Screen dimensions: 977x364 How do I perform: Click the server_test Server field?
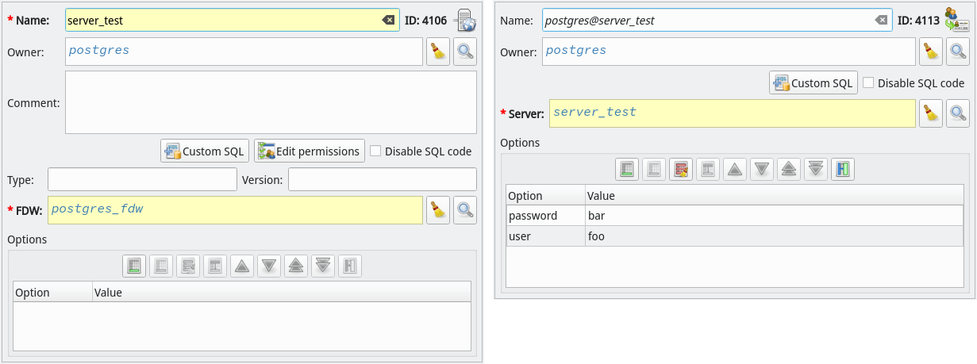[733, 113]
